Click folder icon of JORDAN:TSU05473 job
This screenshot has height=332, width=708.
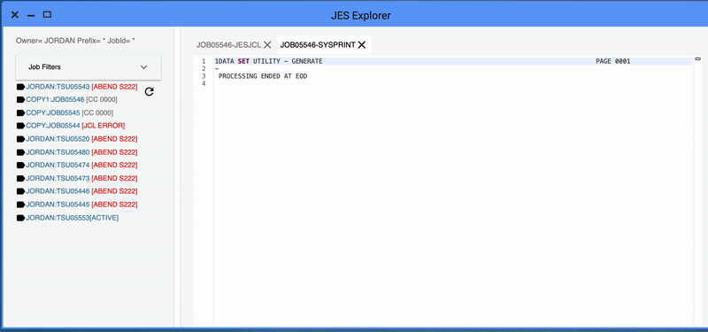(20, 179)
